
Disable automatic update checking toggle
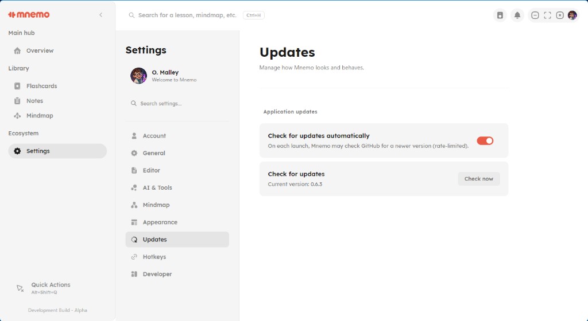pos(485,140)
